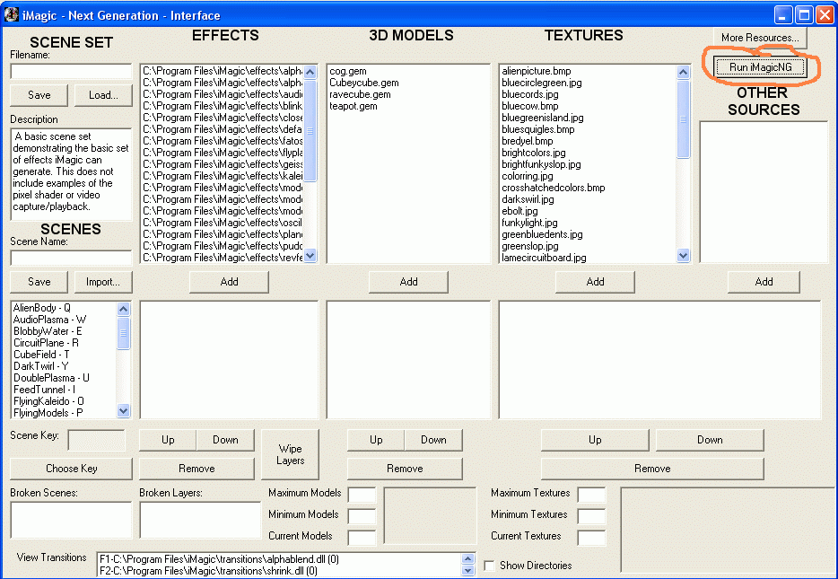Move 3D model Up
This screenshot has width=838, height=579.
(x=376, y=440)
